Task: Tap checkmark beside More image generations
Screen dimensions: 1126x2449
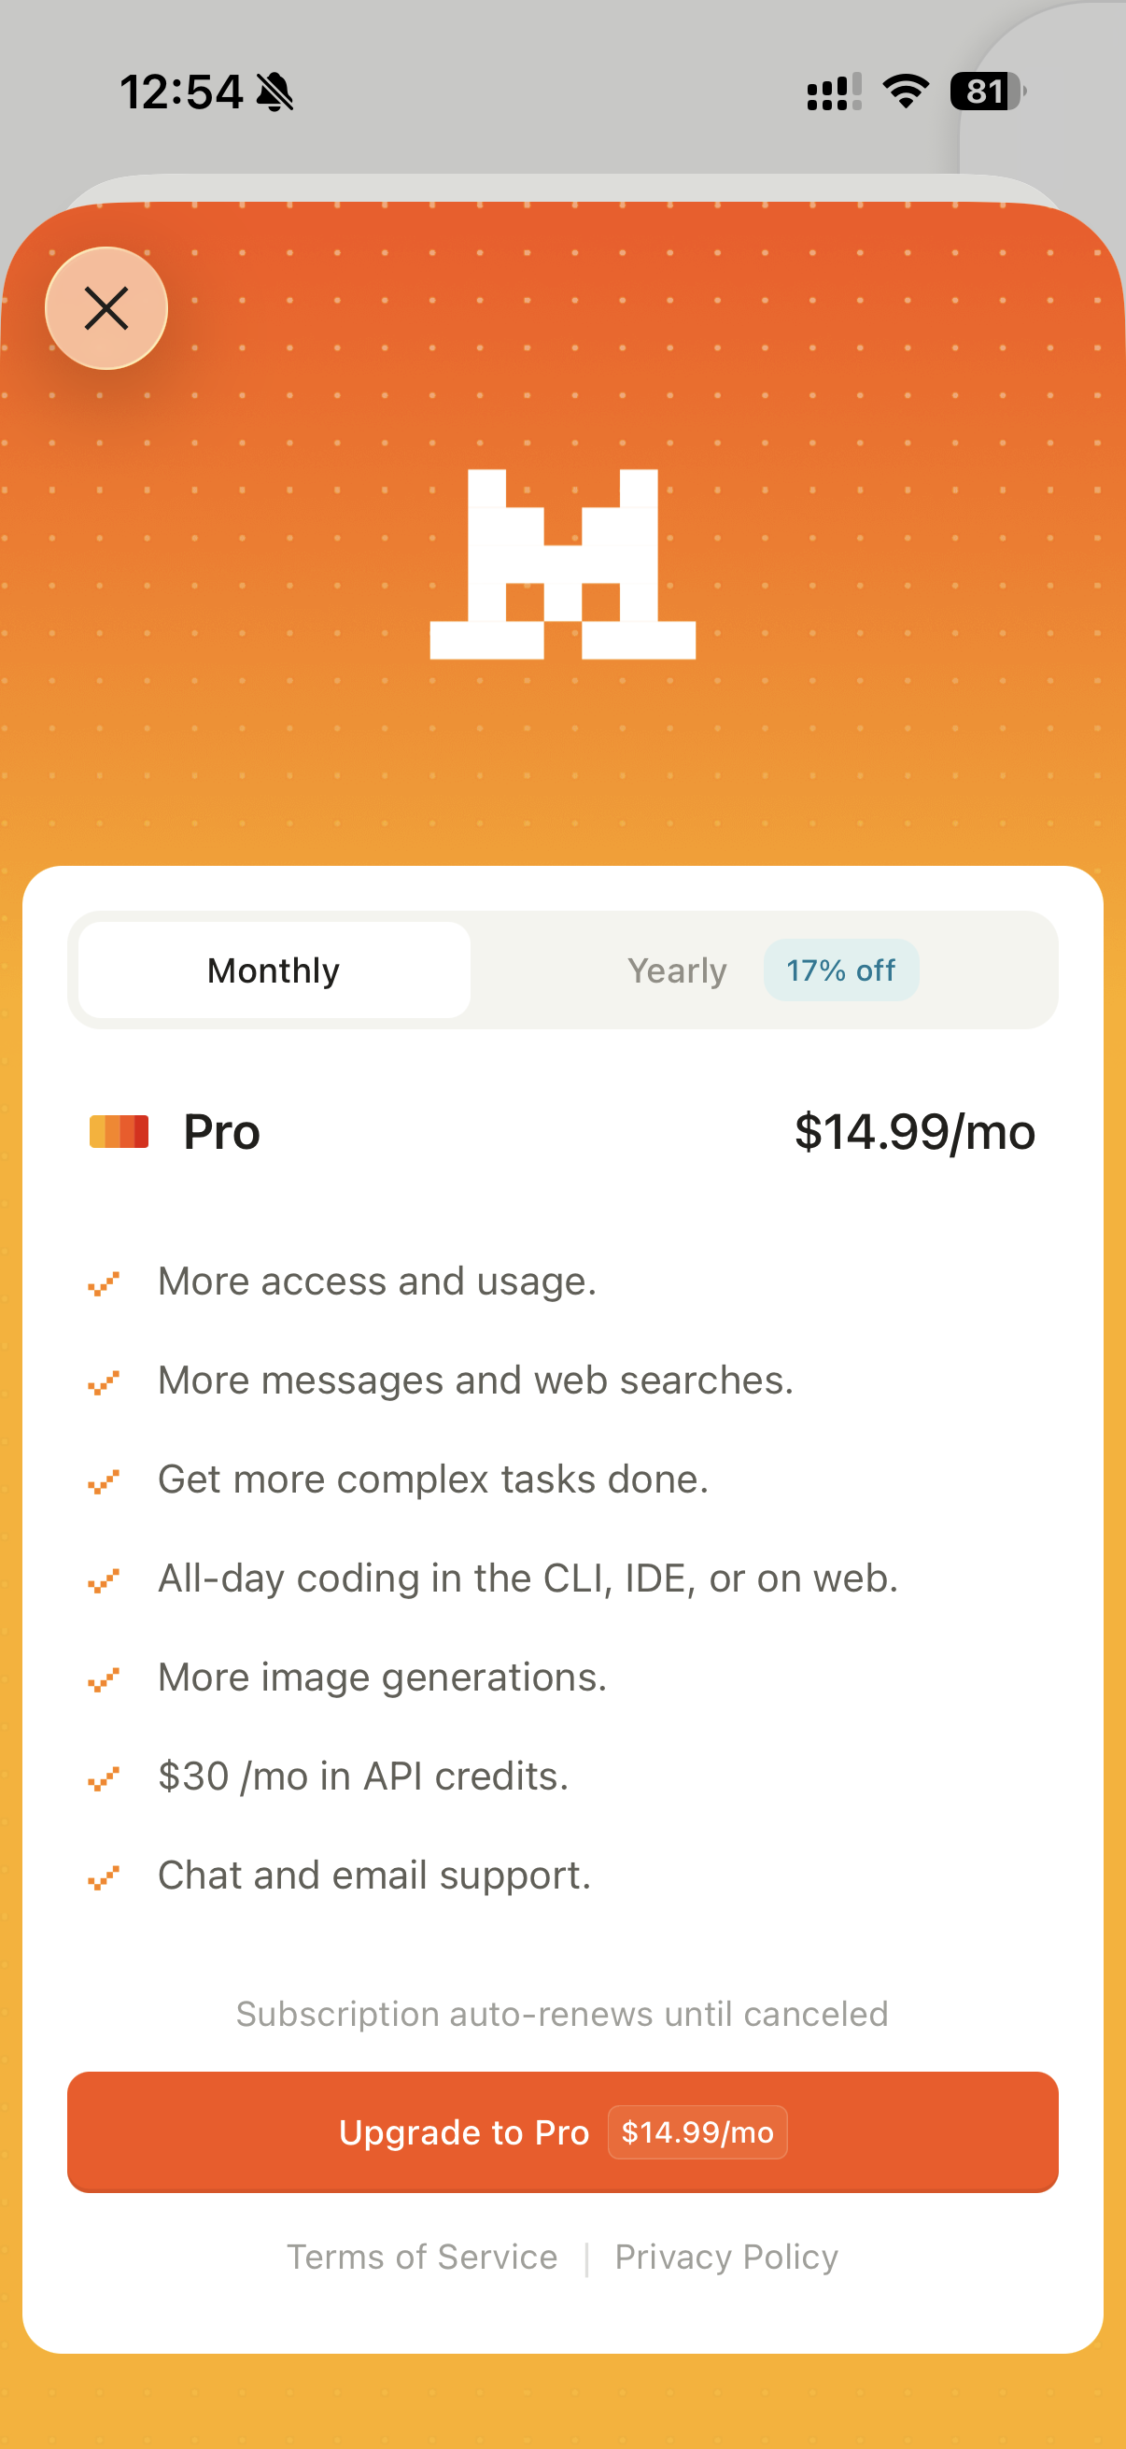Action: pos(104,1679)
